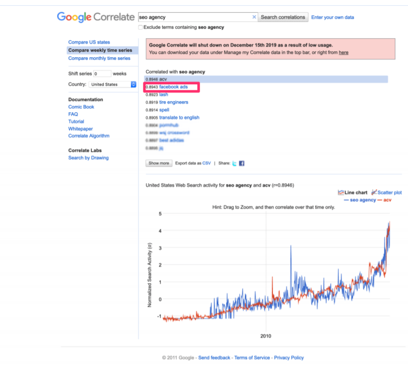This screenshot has height=368, width=408.
Task: Click the Search correlations button
Action: [x=283, y=17]
